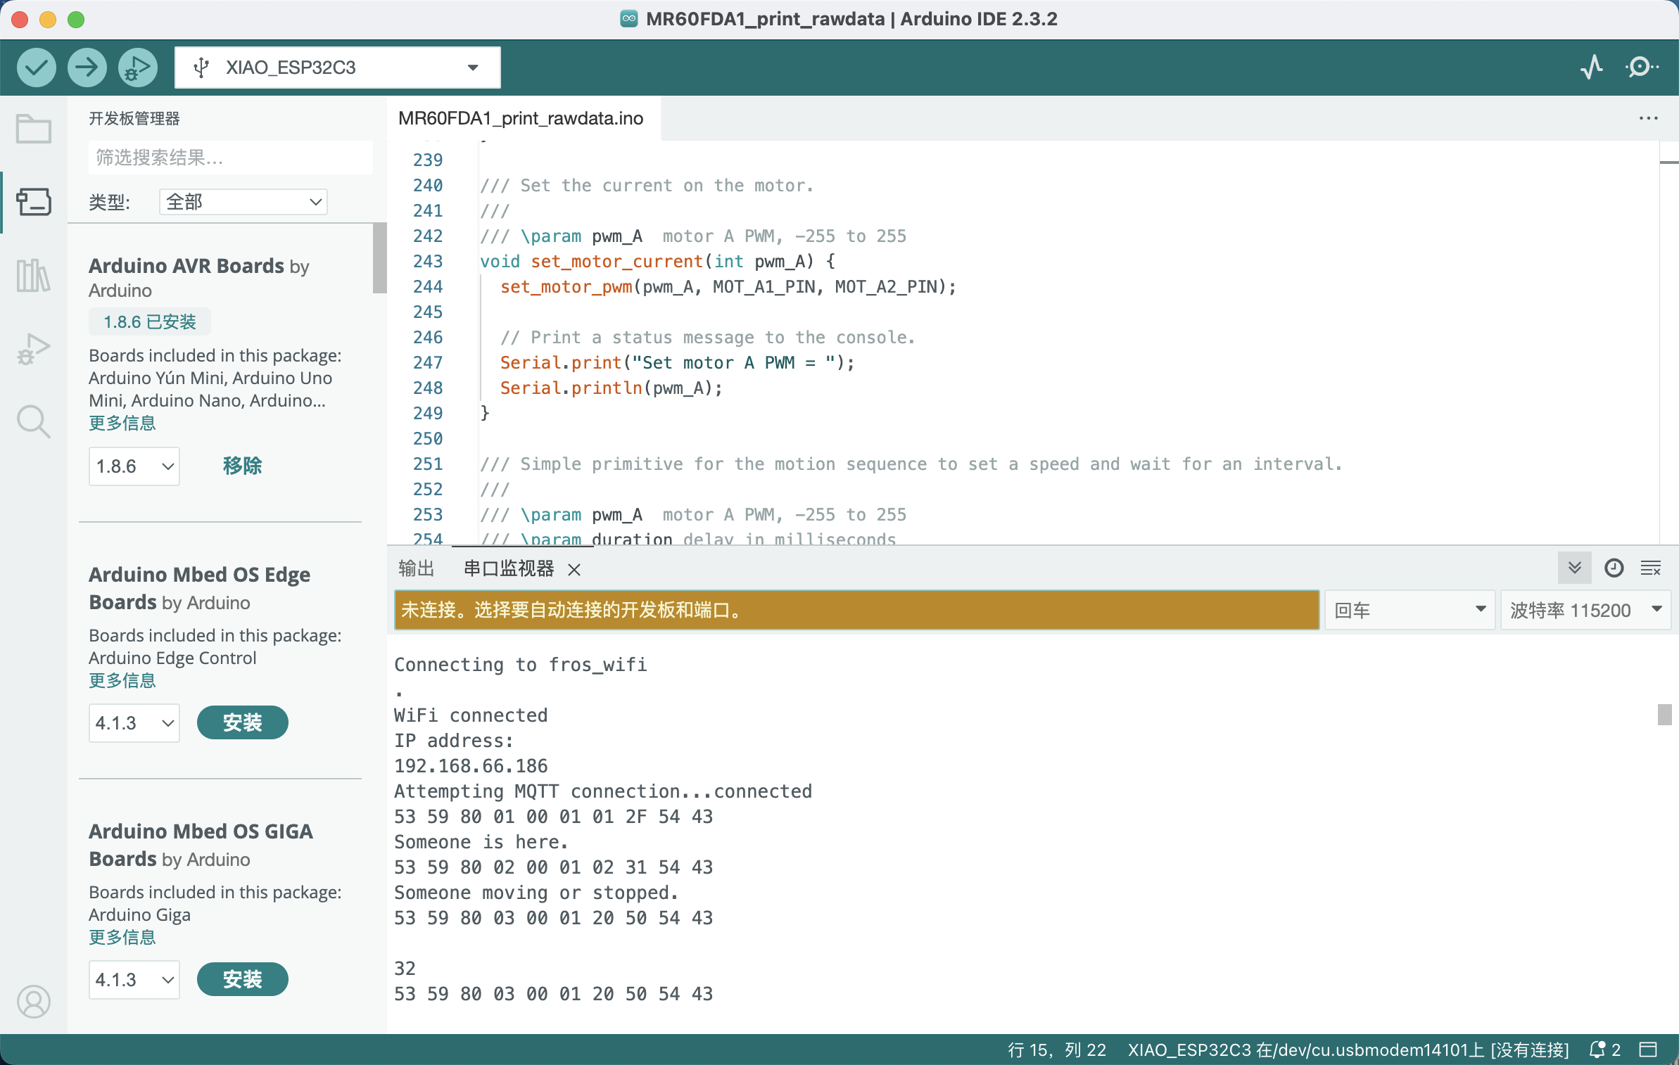
Task: Expand the board version dropdown for Arduino AVR
Action: pyautogui.click(x=132, y=464)
